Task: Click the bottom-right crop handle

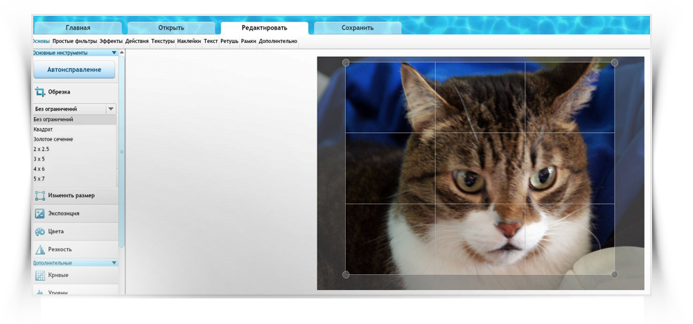Action: [x=615, y=275]
